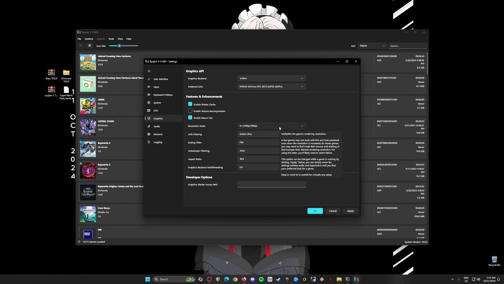
Task: Select the Graphics settings section
Action: point(163,118)
